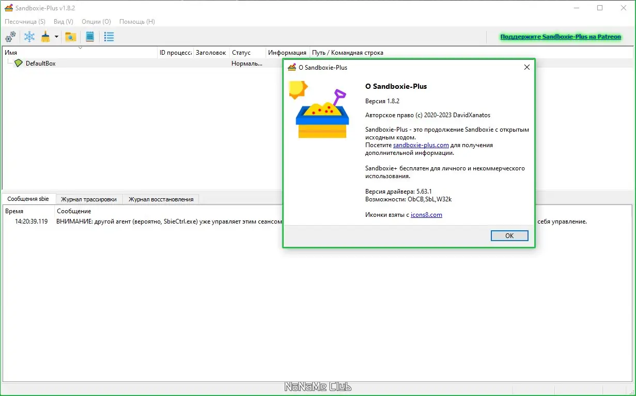The image size is (636, 396).
Task: Click the Версия драйвера: 5.63.1 text
Action: (398, 192)
